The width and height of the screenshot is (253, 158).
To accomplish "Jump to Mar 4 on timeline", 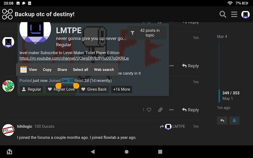I will point(222,36).
